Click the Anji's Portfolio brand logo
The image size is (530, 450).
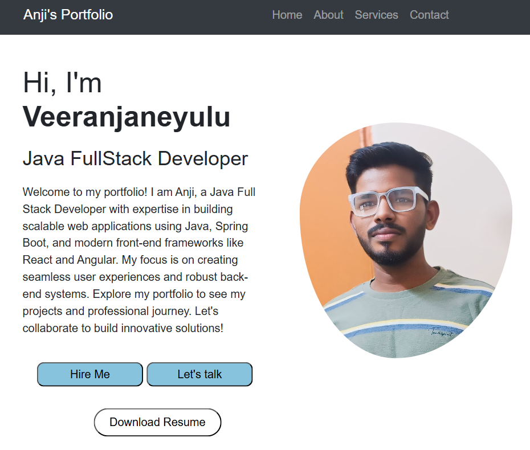pos(68,15)
